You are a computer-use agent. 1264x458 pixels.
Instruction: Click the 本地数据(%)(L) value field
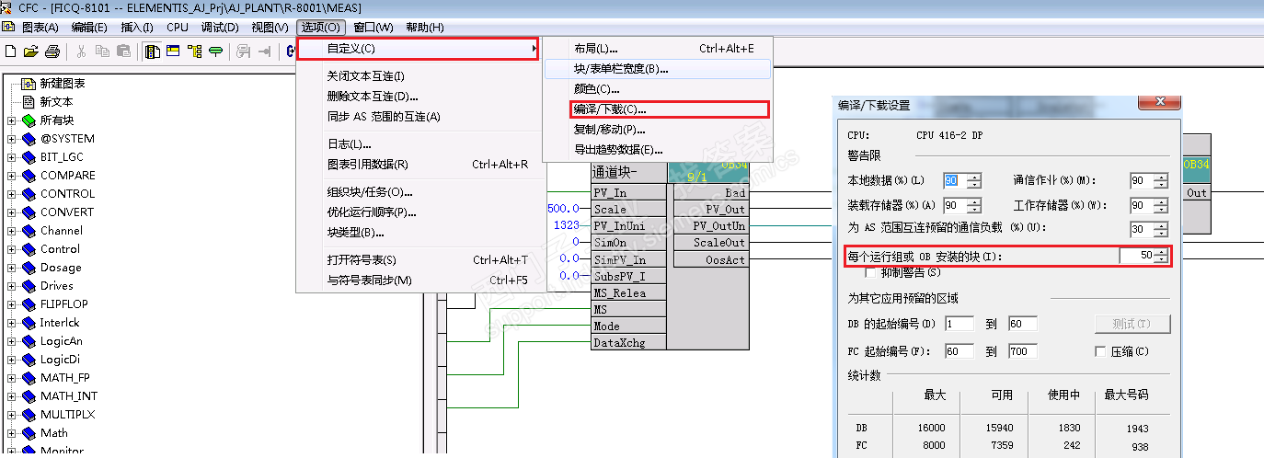[954, 181]
